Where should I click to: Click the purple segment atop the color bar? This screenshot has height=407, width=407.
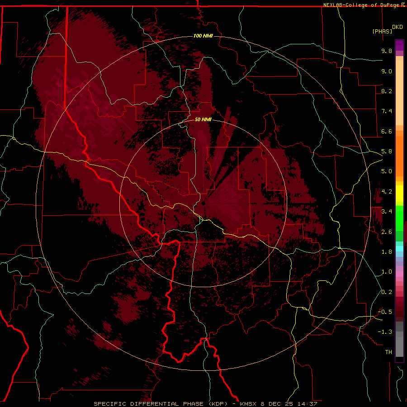[399, 46]
